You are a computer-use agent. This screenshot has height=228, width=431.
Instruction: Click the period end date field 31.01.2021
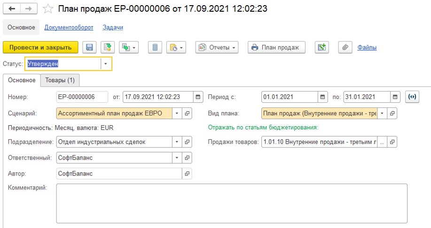367,97
